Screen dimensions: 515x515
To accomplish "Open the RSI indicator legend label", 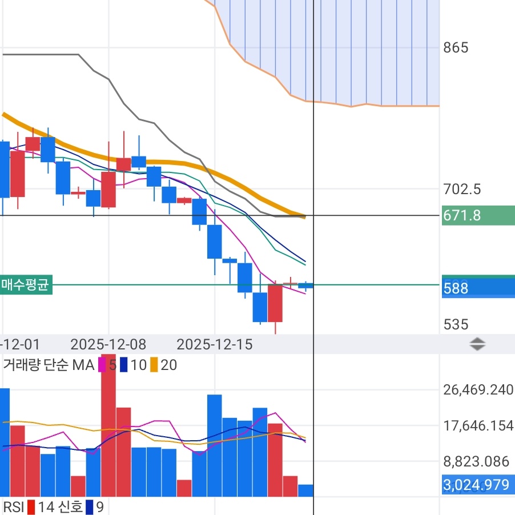I will pyautogui.click(x=14, y=507).
